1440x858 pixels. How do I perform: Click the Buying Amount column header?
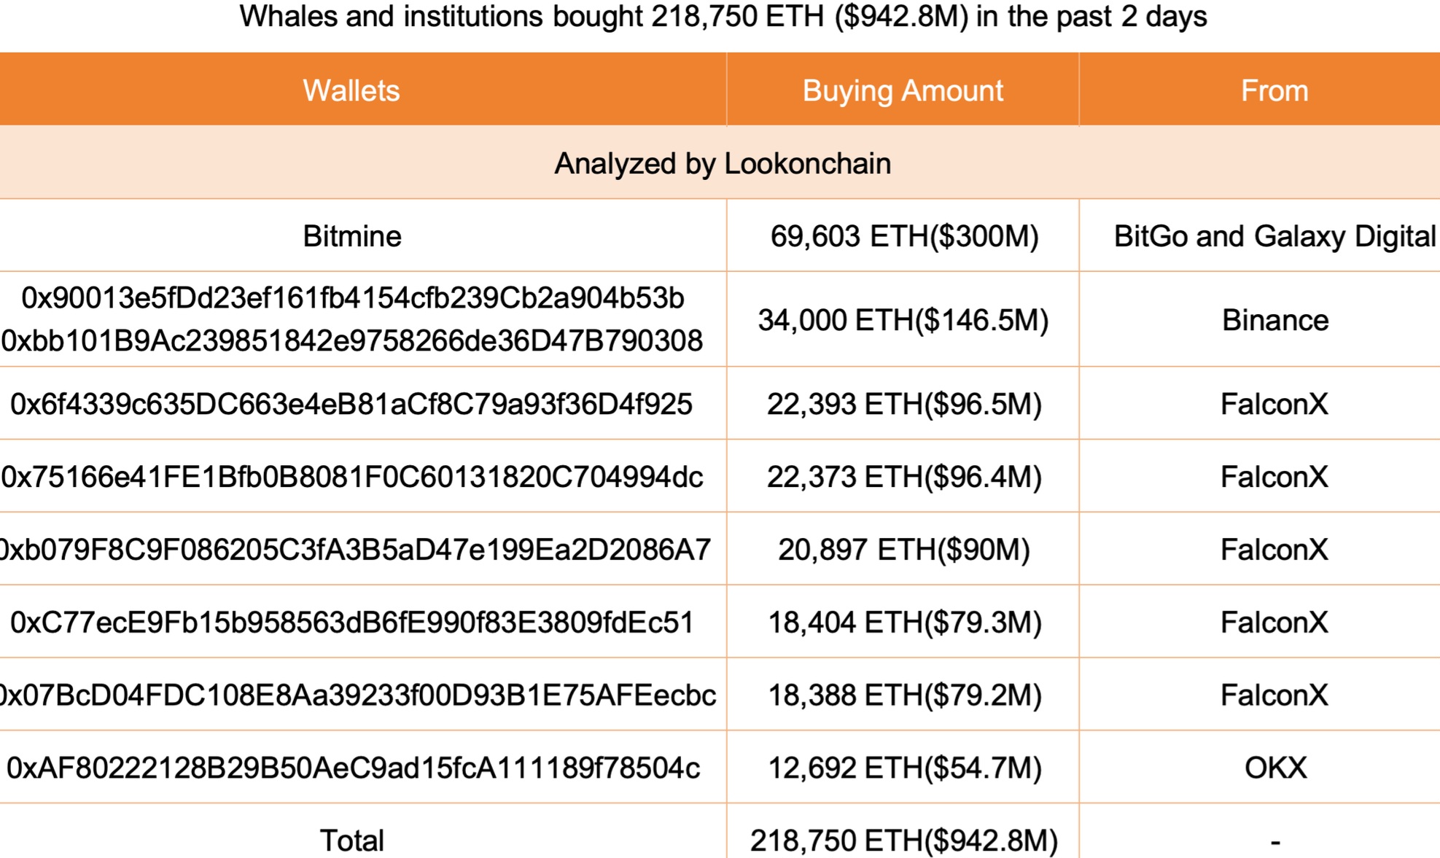click(x=903, y=91)
